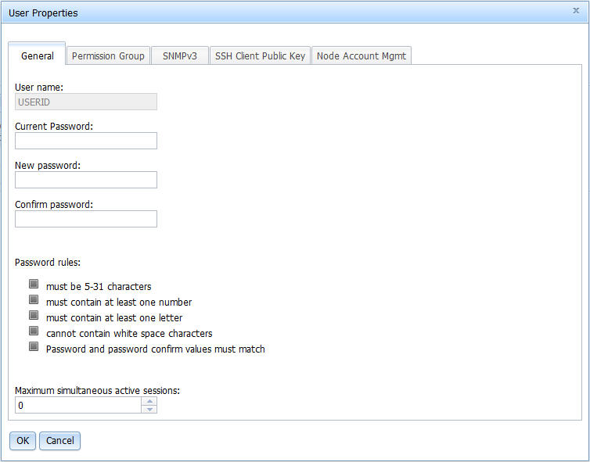Click the 5-31 characters rule indicator
Image resolution: width=590 pixels, height=462 pixels.
click(x=34, y=284)
